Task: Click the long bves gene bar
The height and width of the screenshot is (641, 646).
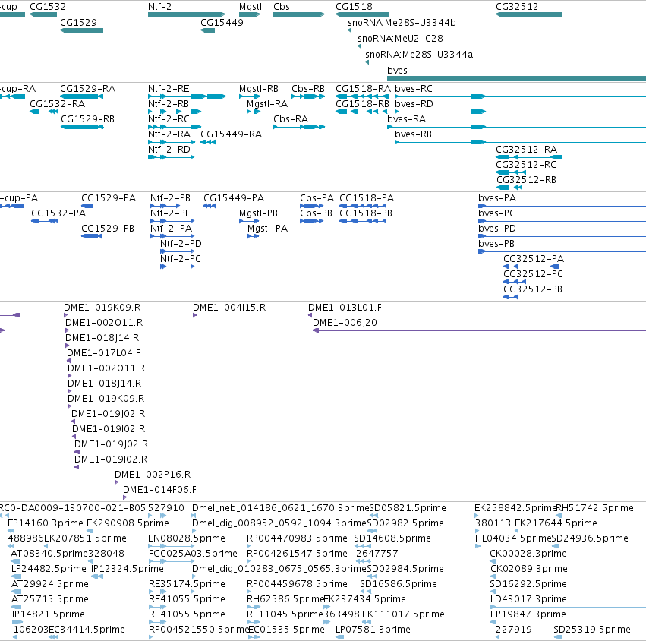Action: 517,78
